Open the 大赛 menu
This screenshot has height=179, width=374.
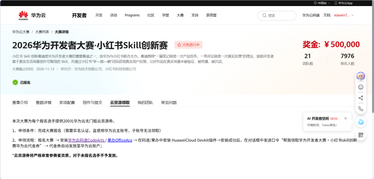180,15
